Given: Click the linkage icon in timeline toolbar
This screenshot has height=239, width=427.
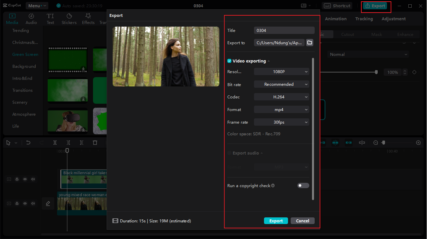Looking at the screenshot, I should click(x=349, y=142).
